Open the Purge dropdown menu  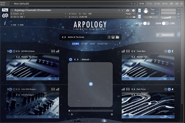[x=130, y=14]
